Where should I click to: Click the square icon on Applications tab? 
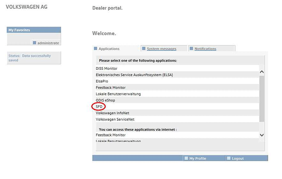(96, 49)
